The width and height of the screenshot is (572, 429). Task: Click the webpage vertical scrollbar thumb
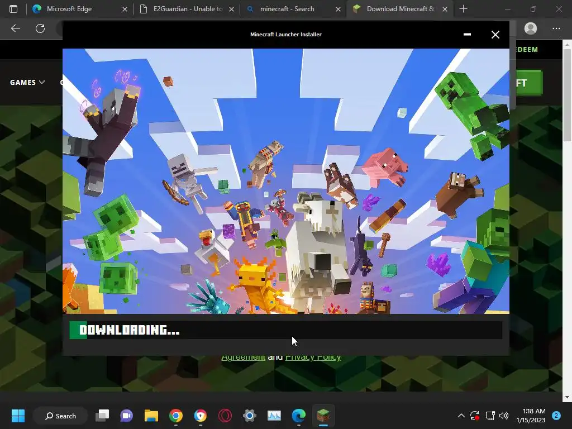[x=567, y=95]
